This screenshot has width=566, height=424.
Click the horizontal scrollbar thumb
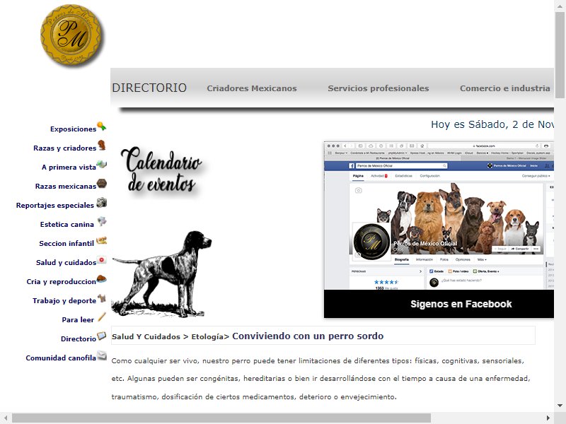click(221, 418)
